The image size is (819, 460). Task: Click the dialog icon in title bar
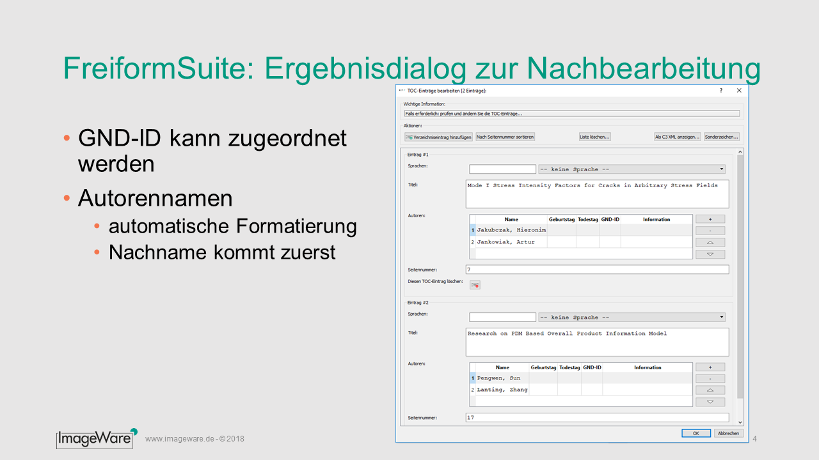[401, 91]
